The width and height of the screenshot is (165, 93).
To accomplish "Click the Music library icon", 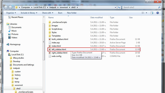I will click(x=9, y=31).
